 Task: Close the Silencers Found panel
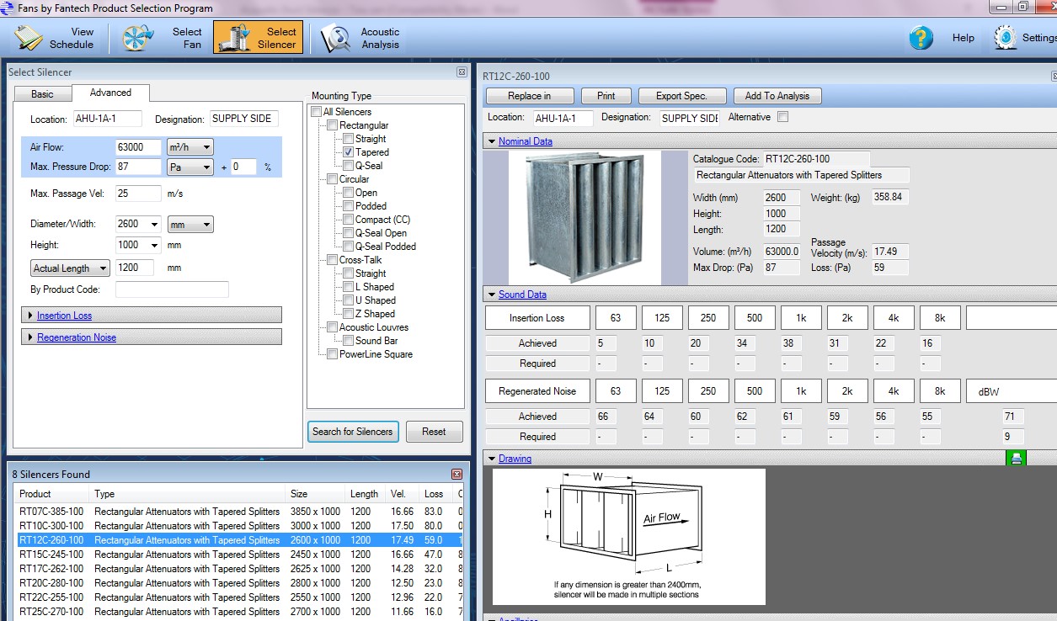456,475
